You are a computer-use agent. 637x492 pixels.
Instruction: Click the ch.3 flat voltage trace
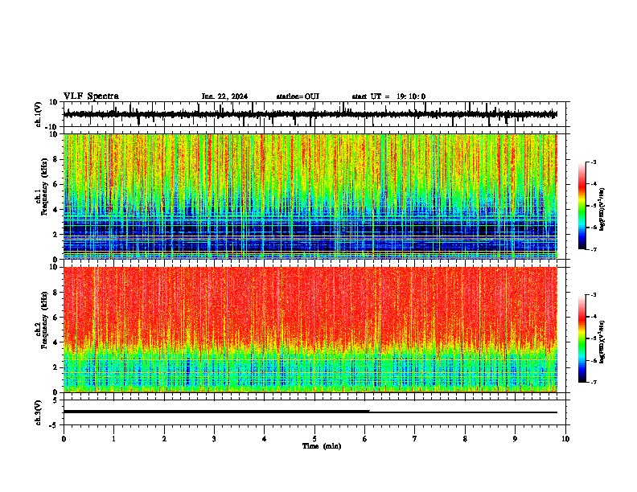(310, 412)
